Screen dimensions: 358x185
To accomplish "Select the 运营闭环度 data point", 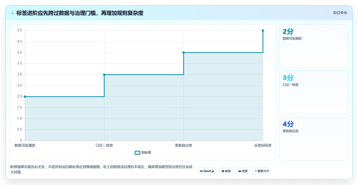I will click(263, 31).
